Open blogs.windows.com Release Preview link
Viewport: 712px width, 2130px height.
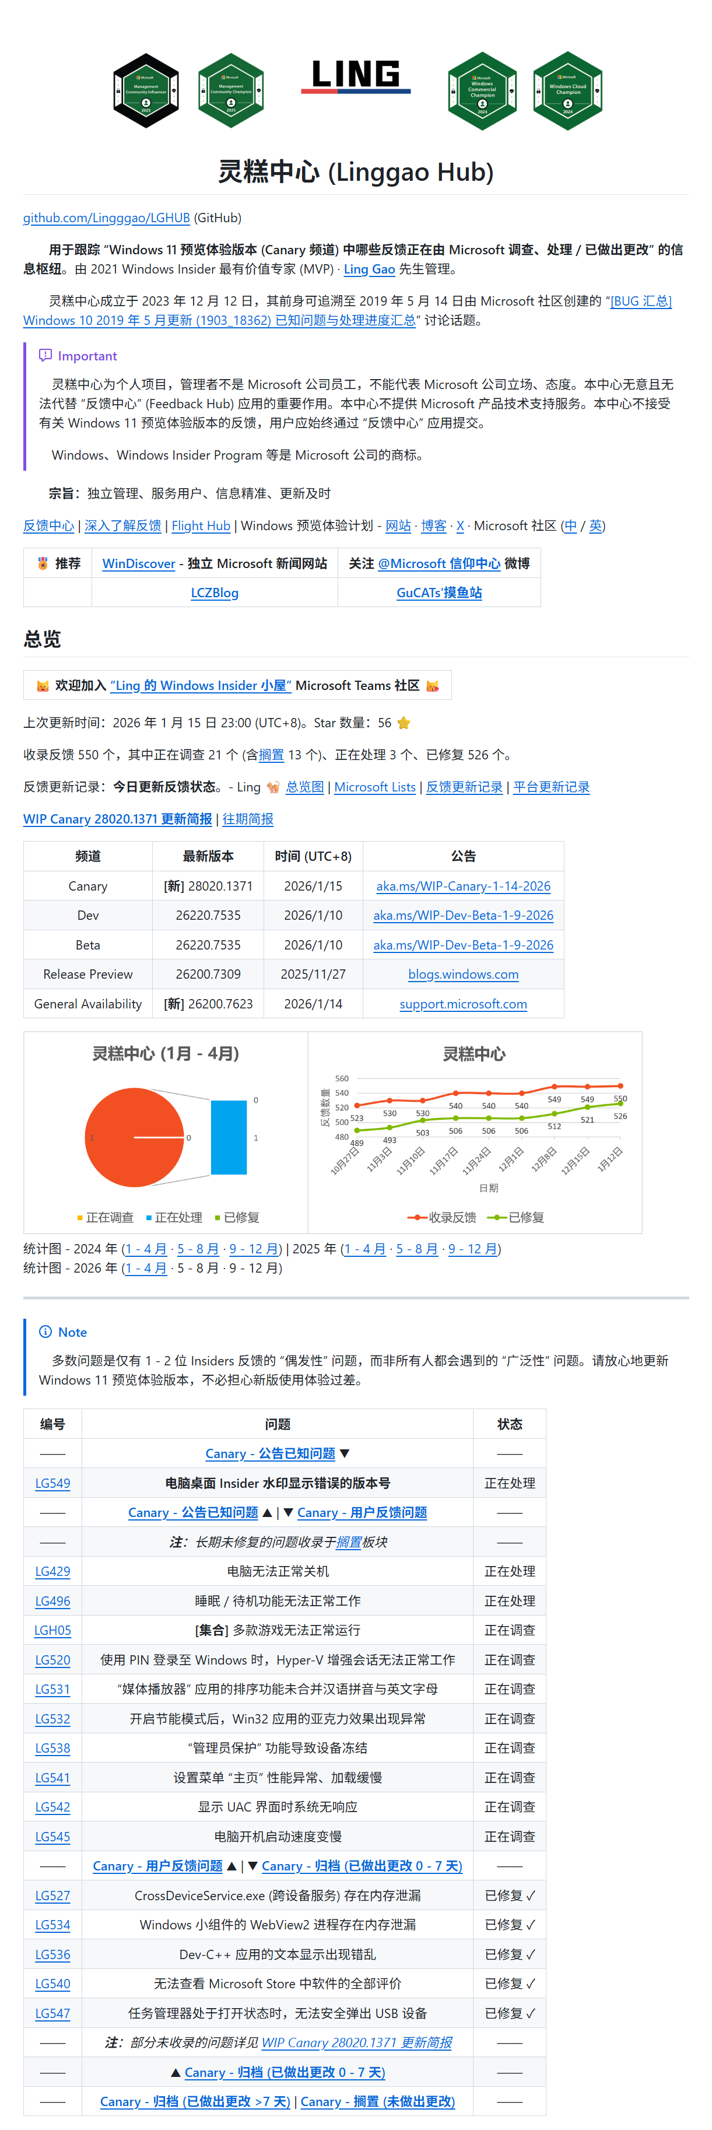[x=463, y=974]
